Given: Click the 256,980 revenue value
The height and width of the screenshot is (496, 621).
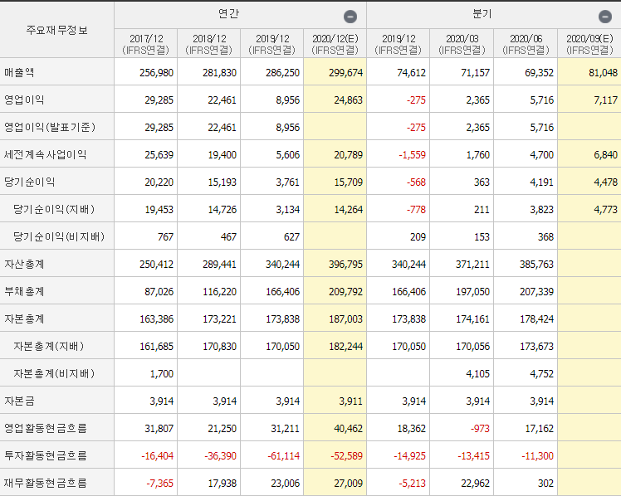Looking at the screenshot, I should coord(156,73).
